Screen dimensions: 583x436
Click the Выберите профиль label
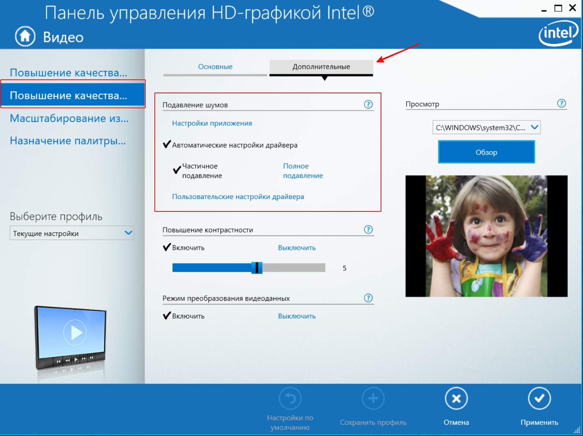click(x=56, y=217)
